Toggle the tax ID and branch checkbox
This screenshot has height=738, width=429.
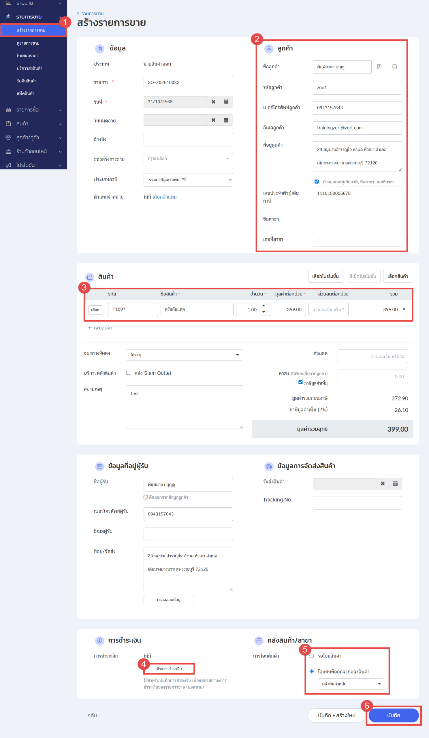[x=317, y=182]
